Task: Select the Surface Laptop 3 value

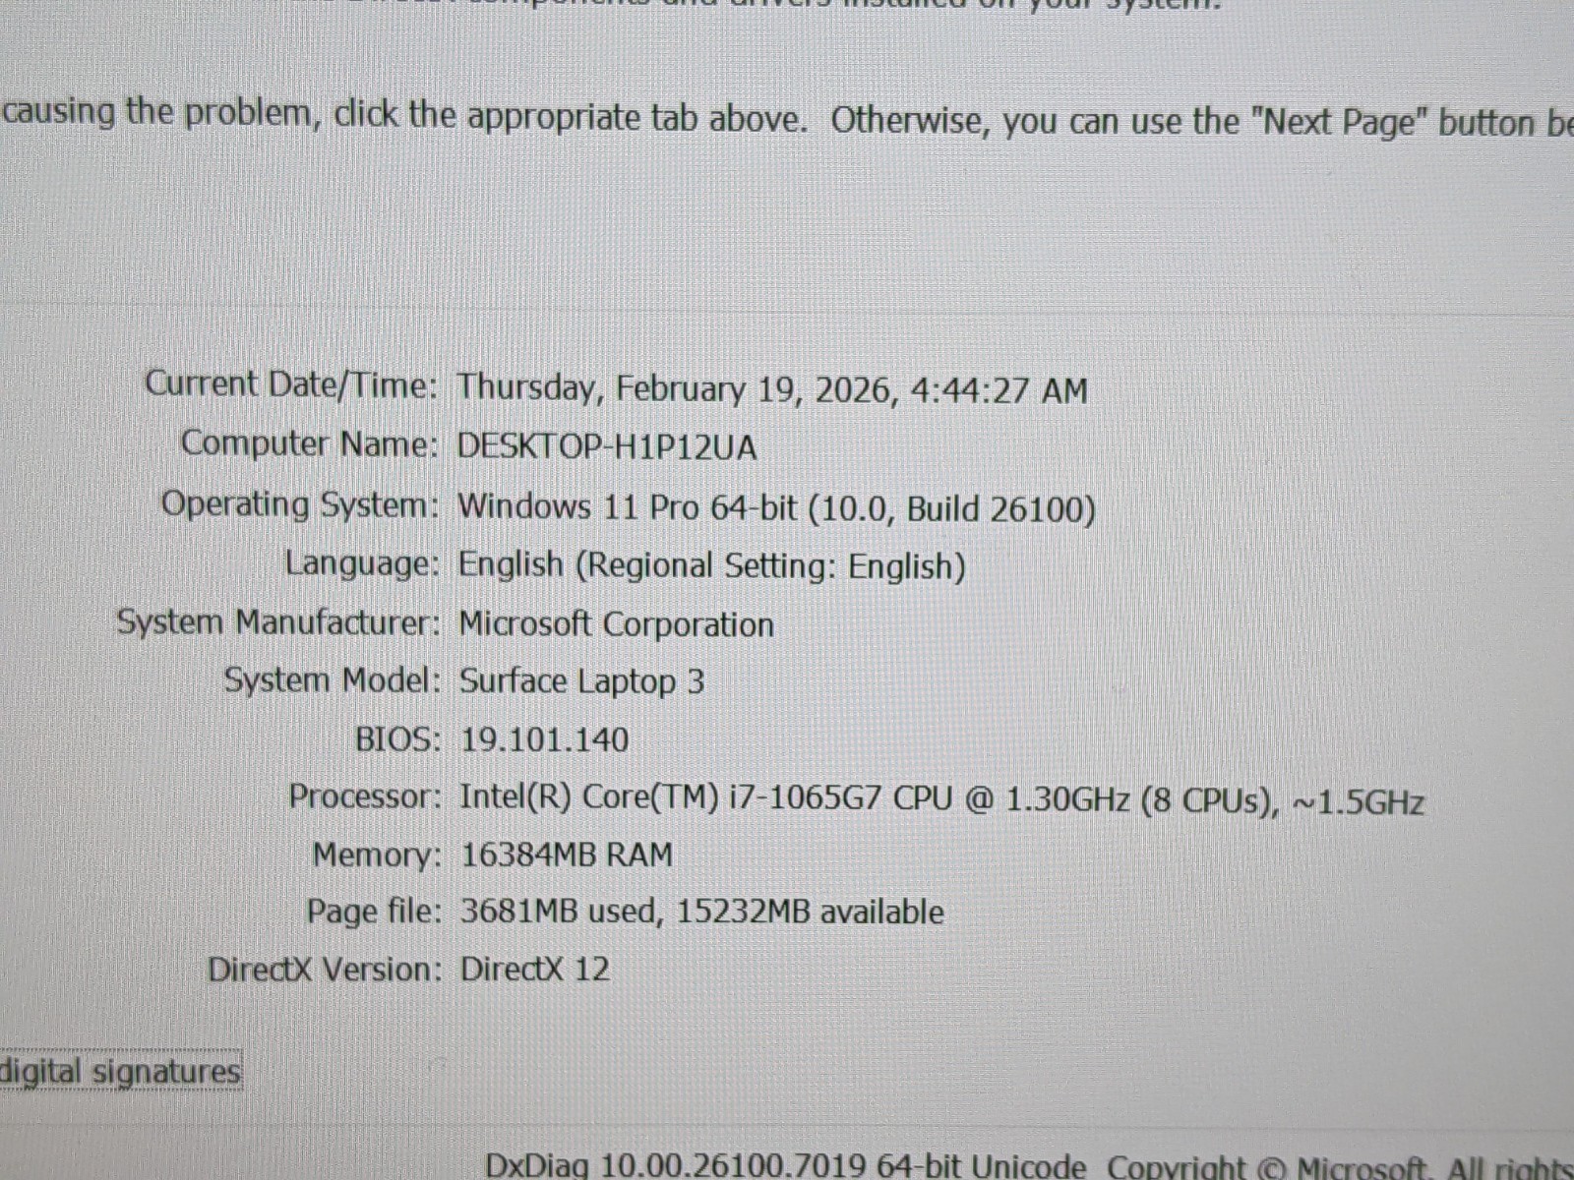Action: pos(582,681)
